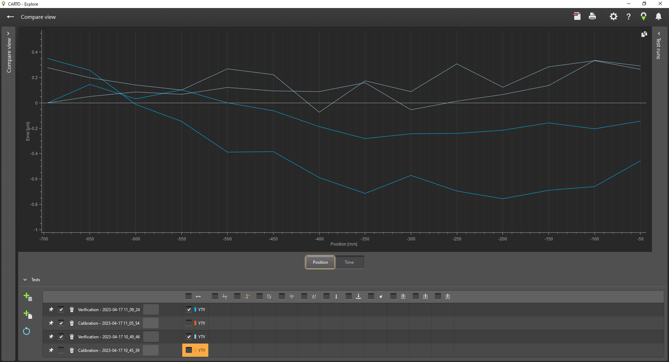
Task: Open settings via gear icon
Action: (613, 16)
